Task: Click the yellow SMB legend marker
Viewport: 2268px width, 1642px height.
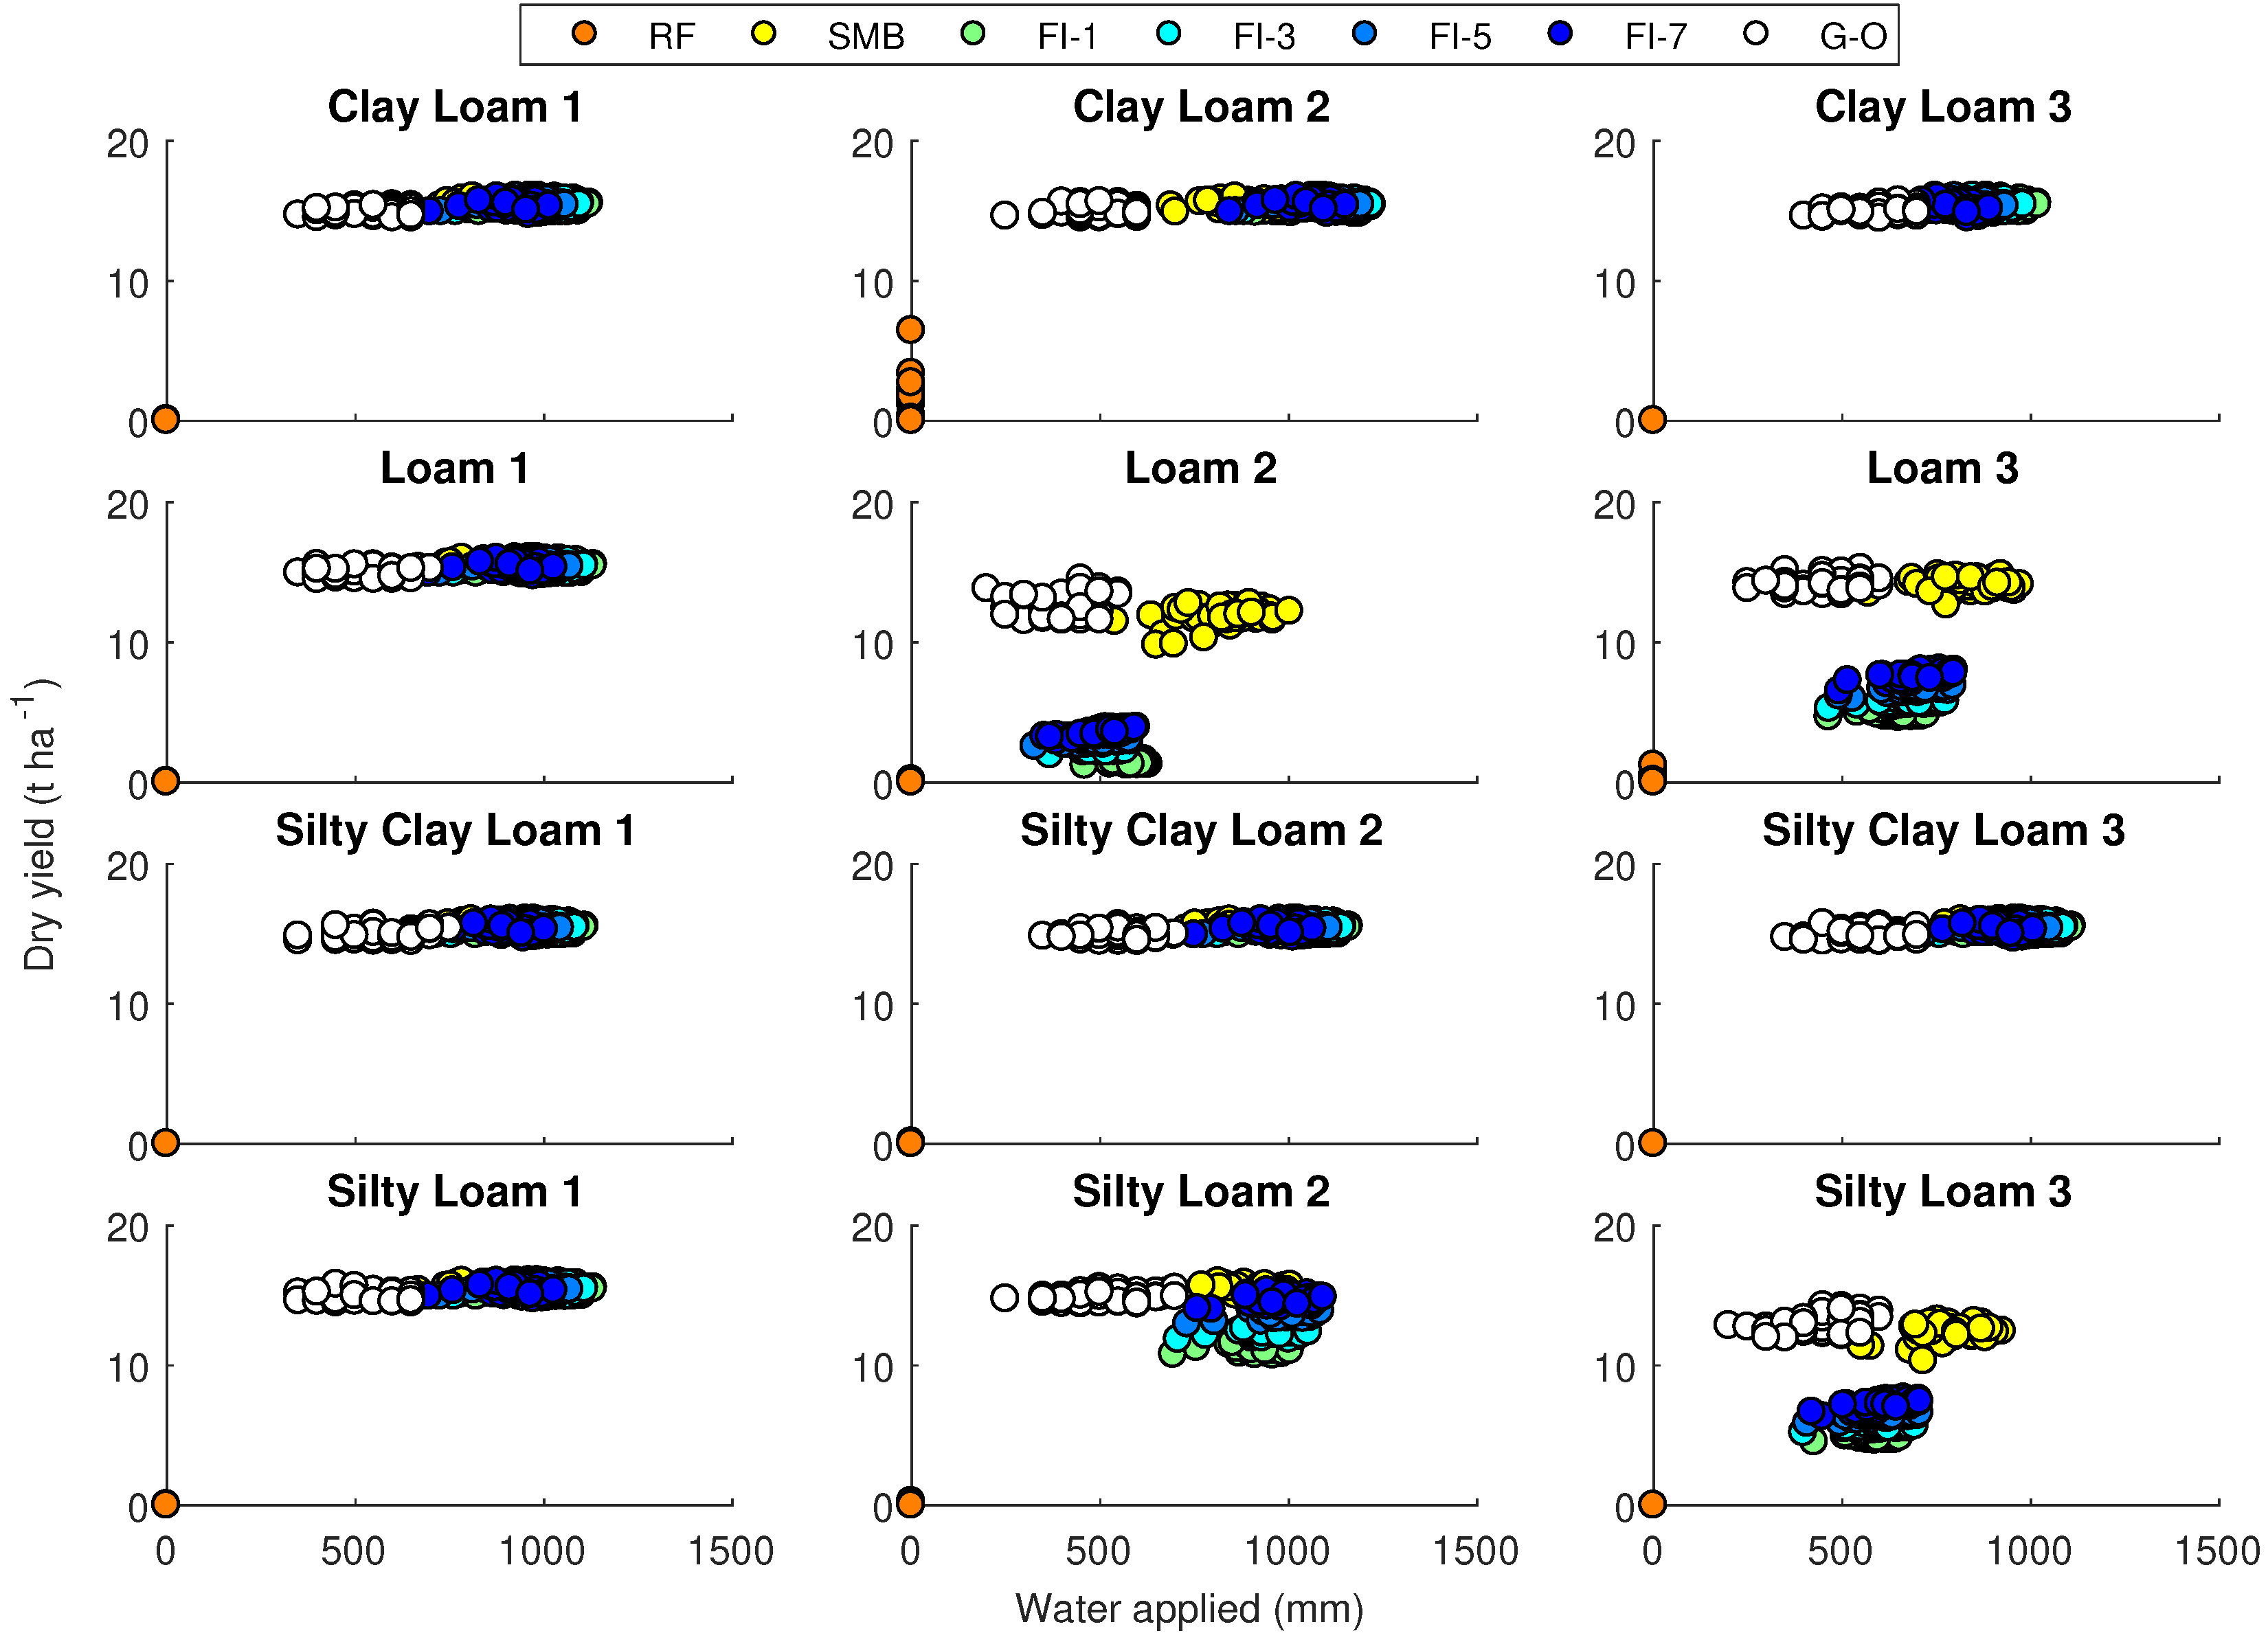Action: [763, 33]
